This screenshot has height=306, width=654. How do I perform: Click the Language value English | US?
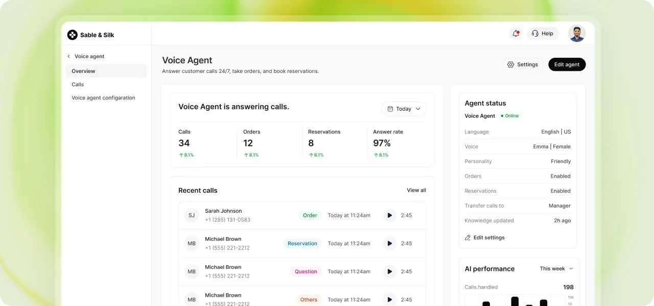(x=556, y=132)
